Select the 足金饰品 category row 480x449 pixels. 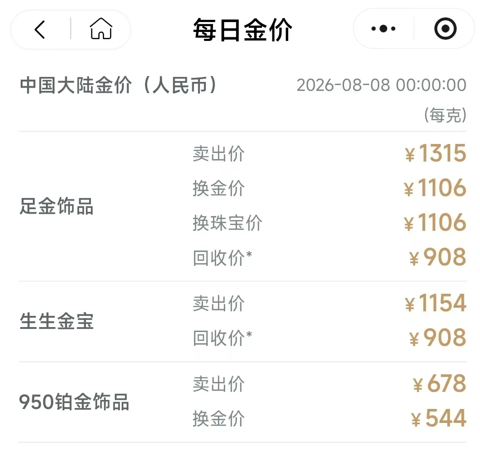pyautogui.click(x=242, y=206)
